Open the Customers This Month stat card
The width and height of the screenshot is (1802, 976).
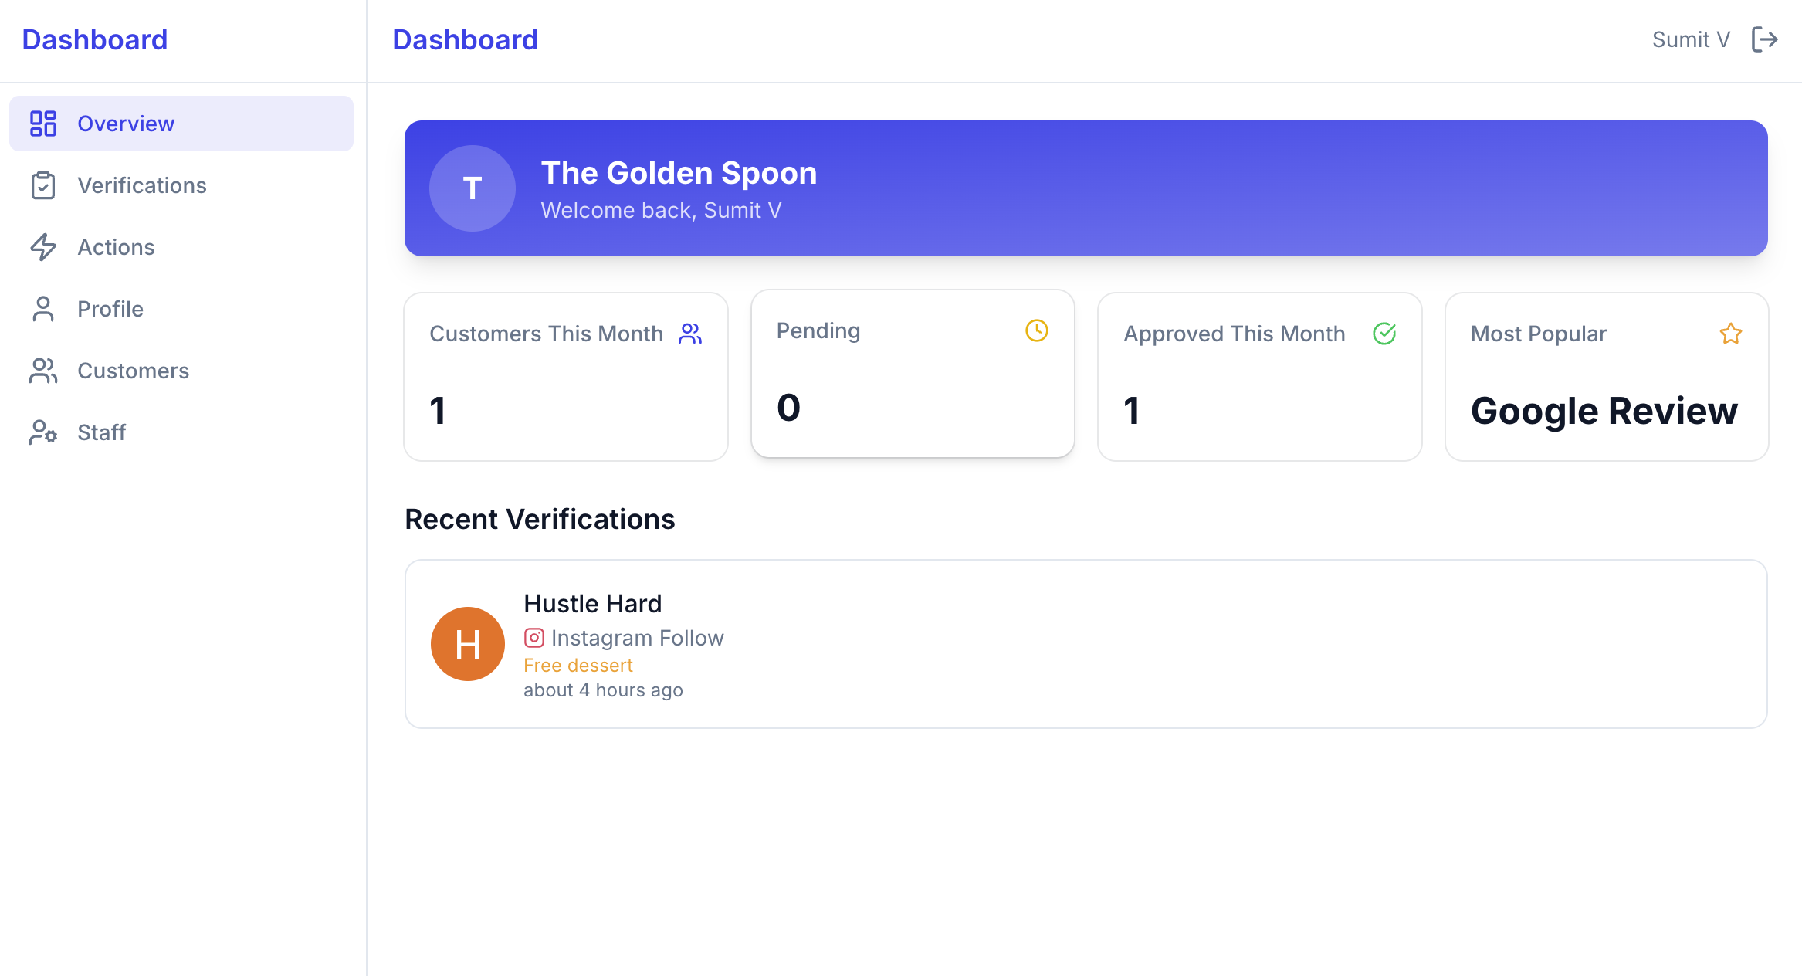pos(565,377)
